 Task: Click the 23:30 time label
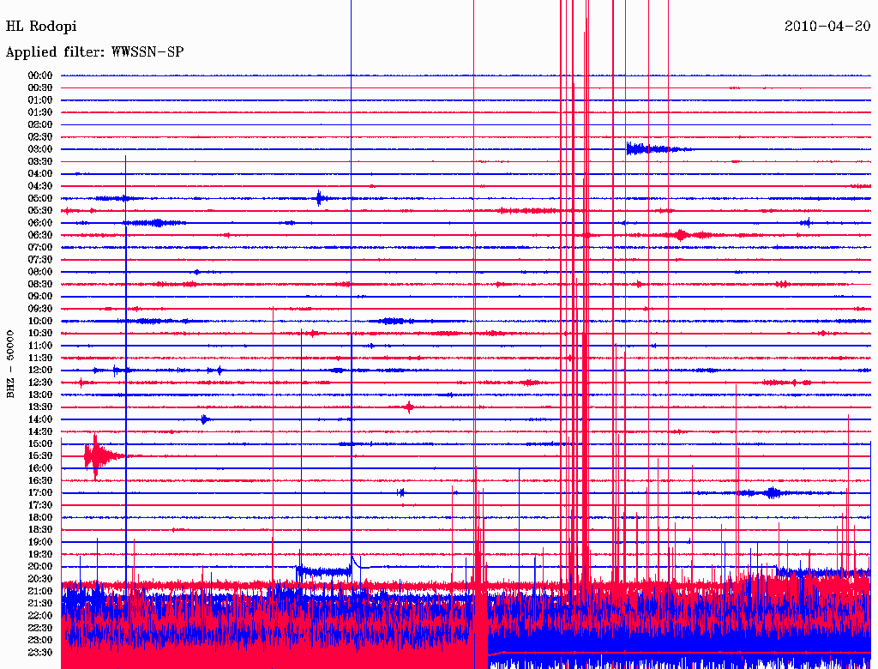40,653
